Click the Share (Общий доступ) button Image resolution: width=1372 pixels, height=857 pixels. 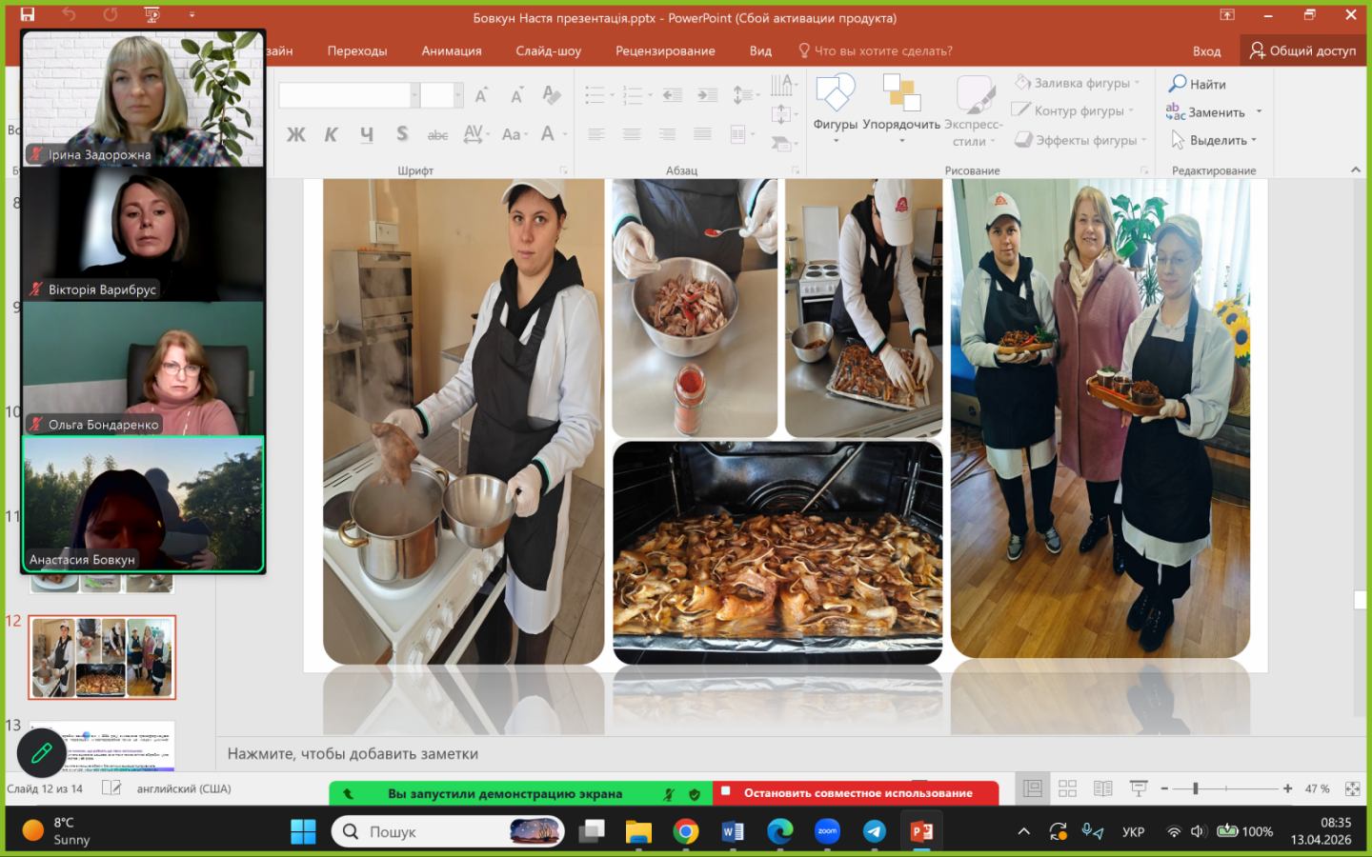[1302, 50]
